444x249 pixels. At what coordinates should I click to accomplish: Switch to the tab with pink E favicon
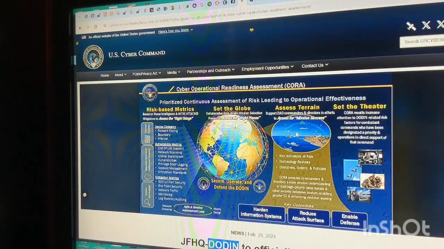pyautogui.click(x=180, y=7)
